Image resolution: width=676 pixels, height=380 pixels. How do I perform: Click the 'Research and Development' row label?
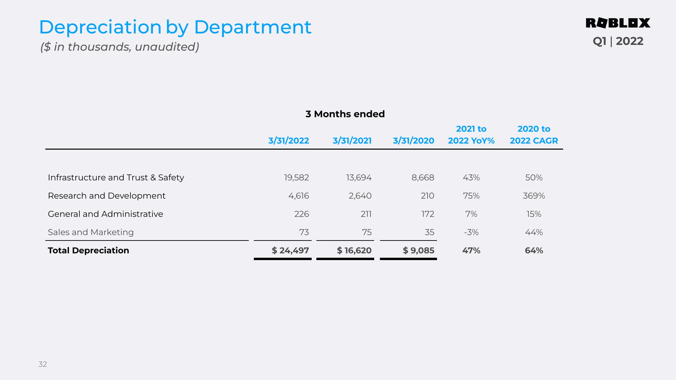pyautogui.click(x=107, y=196)
